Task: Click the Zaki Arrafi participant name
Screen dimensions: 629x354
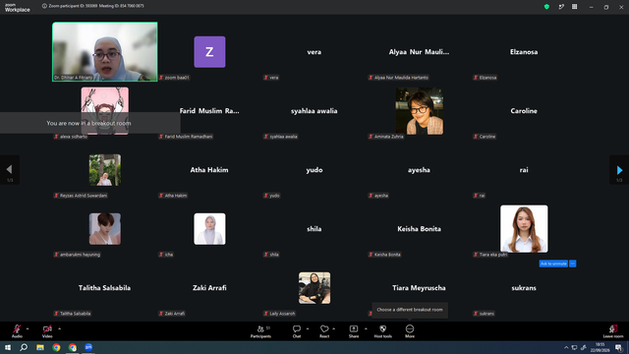Action: click(209, 288)
